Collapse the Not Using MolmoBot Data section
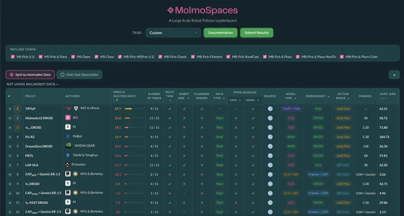The width and height of the screenshot is (404, 216). (x=32, y=84)
